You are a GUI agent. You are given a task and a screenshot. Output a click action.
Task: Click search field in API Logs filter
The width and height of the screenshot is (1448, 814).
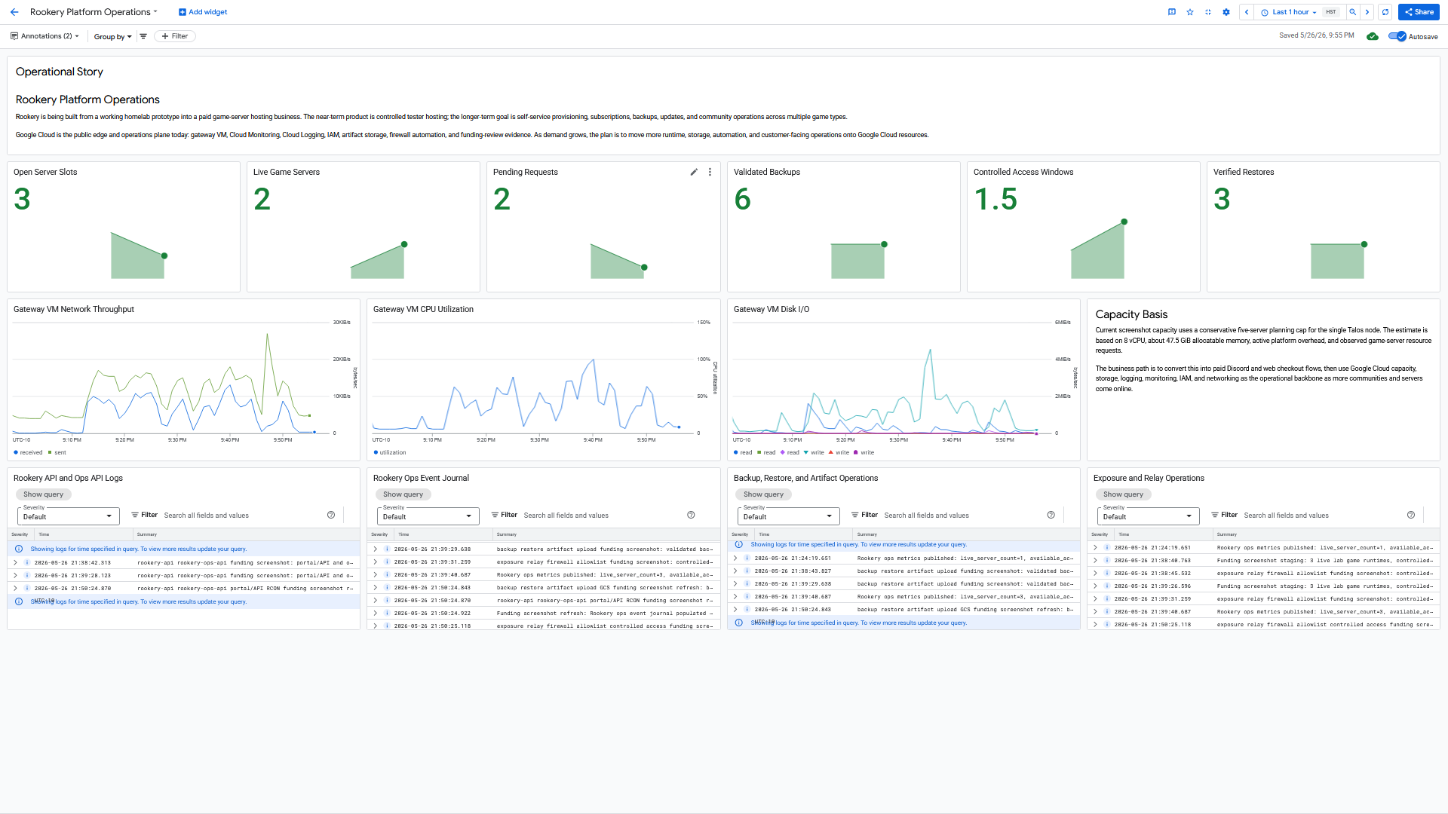click(241, 516)
